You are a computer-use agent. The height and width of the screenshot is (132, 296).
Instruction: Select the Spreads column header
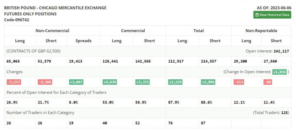[x=83, y=41]
